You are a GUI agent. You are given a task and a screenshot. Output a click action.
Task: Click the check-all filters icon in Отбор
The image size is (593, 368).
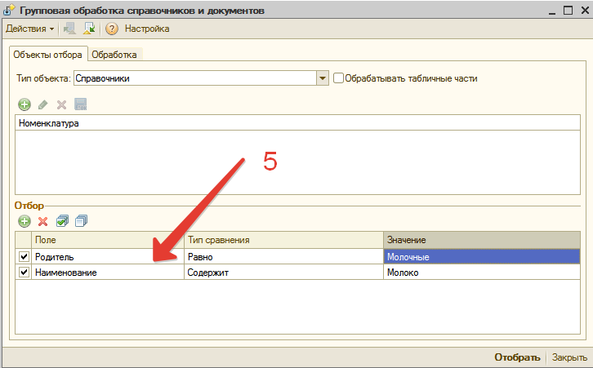(62, 221)
